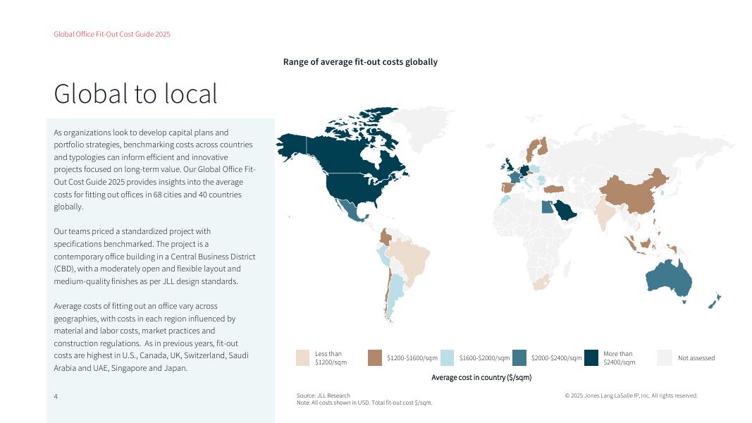The image size is (752, 423).
Task: Click Saudi Arabia on the map
Action: pyautogui.click(x=565, y=210)
